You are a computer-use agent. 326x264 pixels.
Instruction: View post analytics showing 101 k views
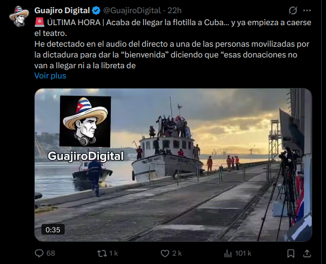(228, 253)
